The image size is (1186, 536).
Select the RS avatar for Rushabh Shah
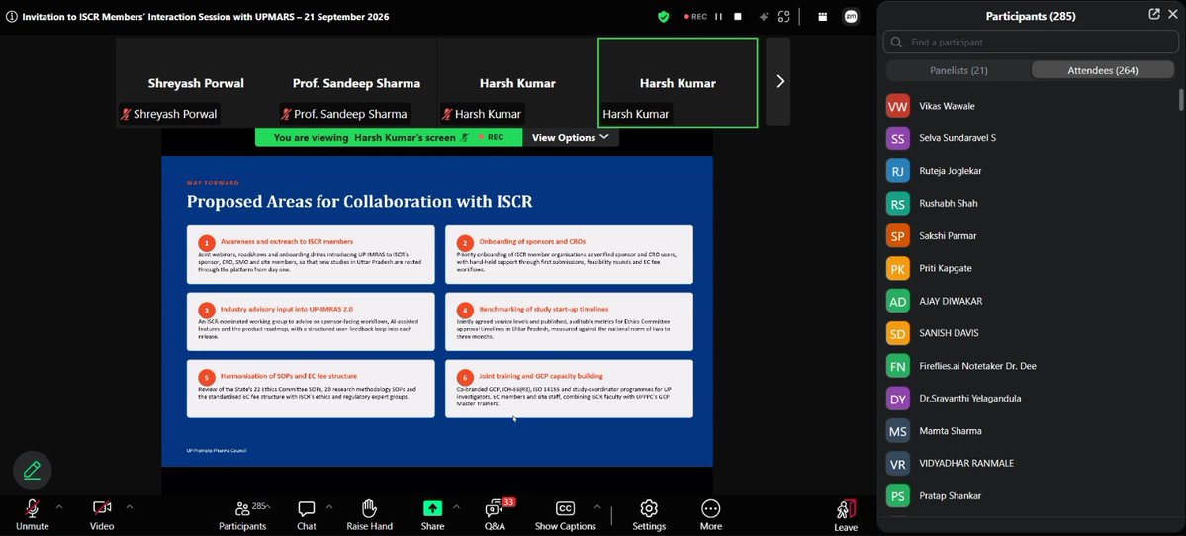(x=898, y=204)
